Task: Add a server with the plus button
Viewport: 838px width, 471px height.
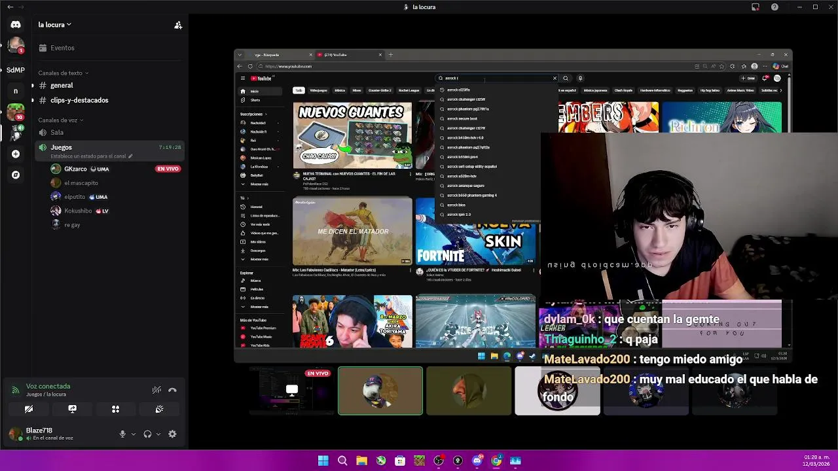Action: click(x=16, y=154)
